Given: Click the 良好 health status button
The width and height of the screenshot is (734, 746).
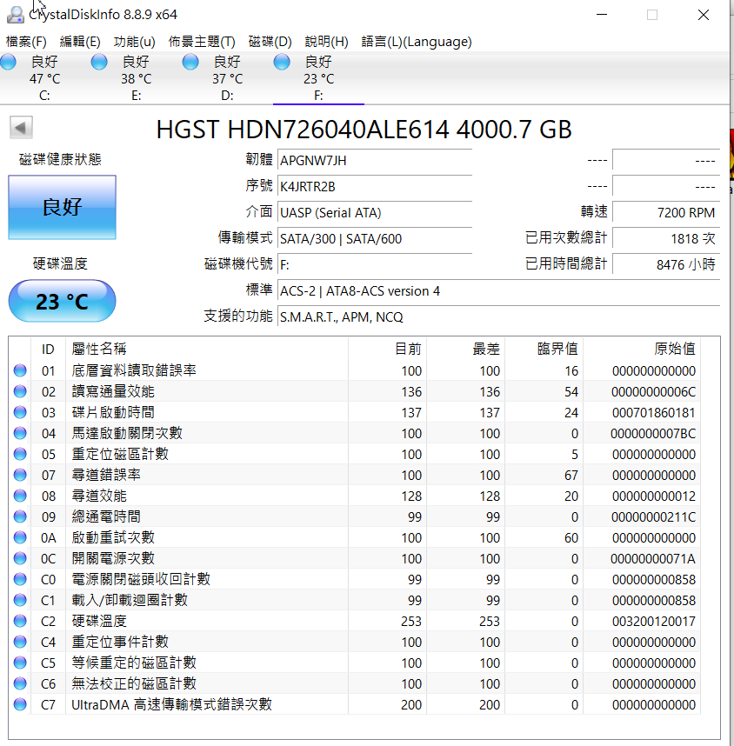Looking at the screenshot, I should click(62, 207).
